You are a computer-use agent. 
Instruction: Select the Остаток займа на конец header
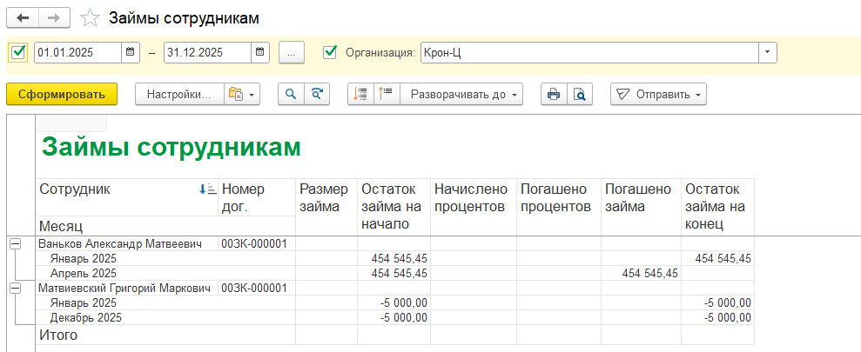(x=717, y=207)
